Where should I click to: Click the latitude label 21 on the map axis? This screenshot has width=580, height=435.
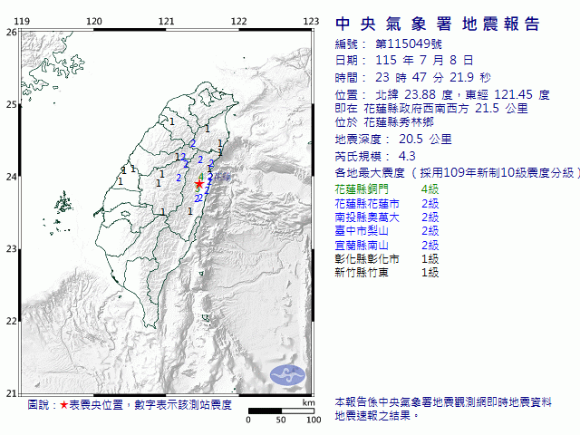tap(12, 393)
